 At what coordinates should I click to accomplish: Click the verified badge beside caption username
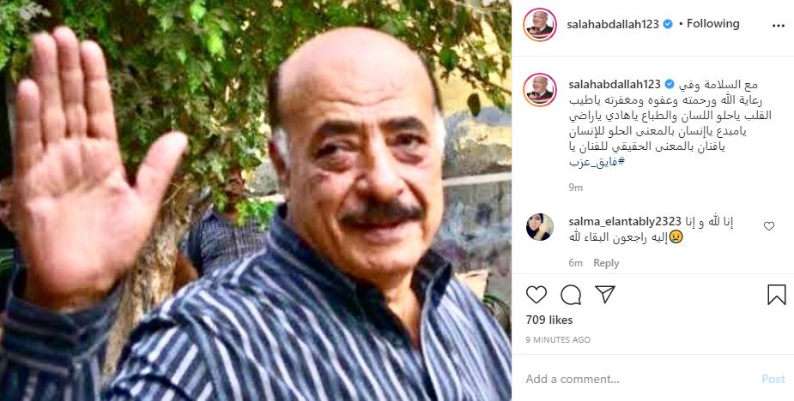(x=670, y=84)
